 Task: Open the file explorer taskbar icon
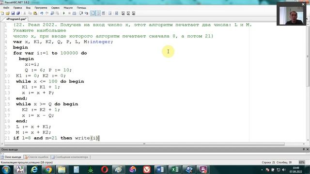tap(62, 170)
